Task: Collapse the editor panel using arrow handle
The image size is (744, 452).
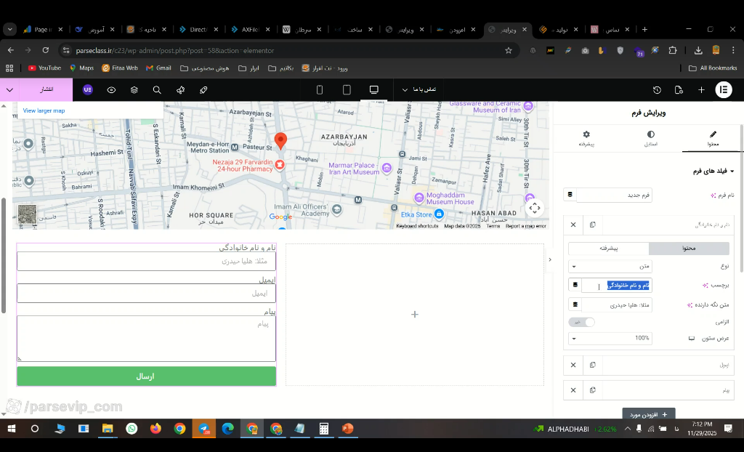Action: (x=550, y=259)
